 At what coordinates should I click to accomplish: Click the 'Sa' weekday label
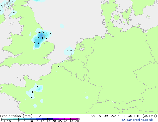click(x=92, y=116)
